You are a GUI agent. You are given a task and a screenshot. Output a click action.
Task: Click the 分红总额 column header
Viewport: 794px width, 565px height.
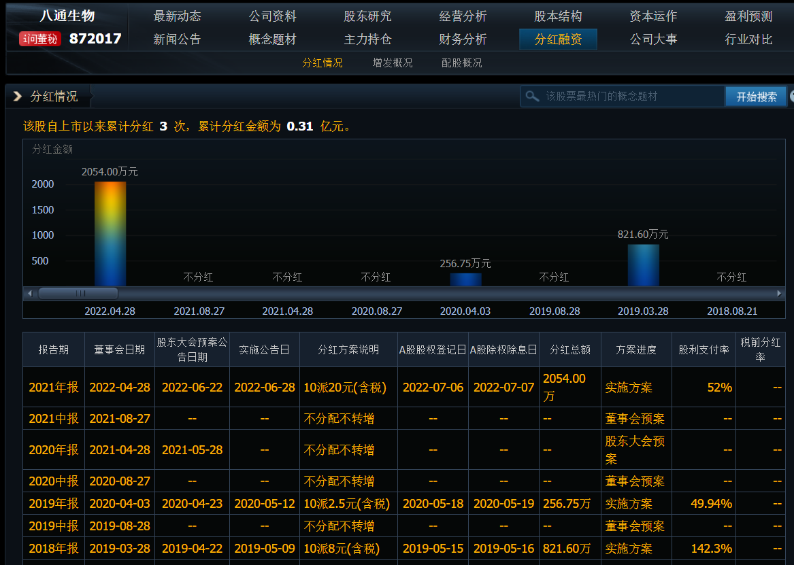point(570,349)
